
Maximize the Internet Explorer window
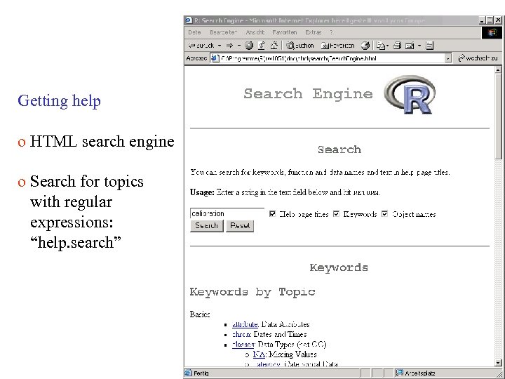coord(490,20)
